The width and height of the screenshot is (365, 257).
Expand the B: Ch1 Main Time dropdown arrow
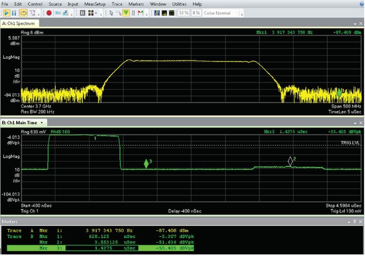pos(43,123)
